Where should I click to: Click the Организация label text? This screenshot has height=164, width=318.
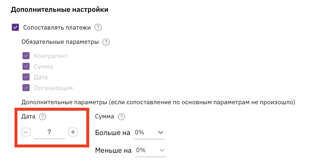53,88
